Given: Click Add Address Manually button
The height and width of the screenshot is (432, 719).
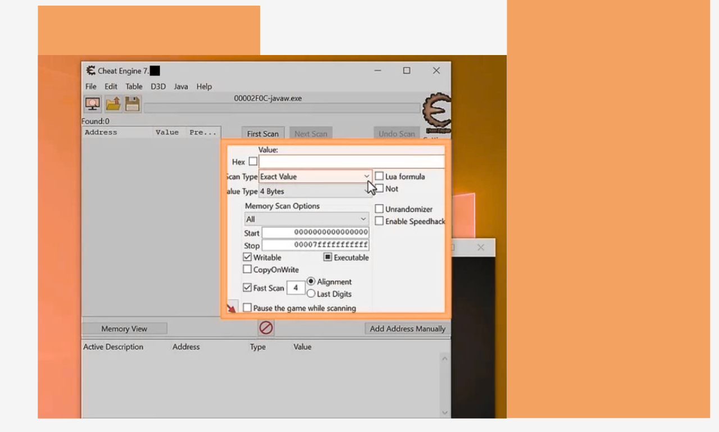Looking at the screenshot, I should coord(407,329).
